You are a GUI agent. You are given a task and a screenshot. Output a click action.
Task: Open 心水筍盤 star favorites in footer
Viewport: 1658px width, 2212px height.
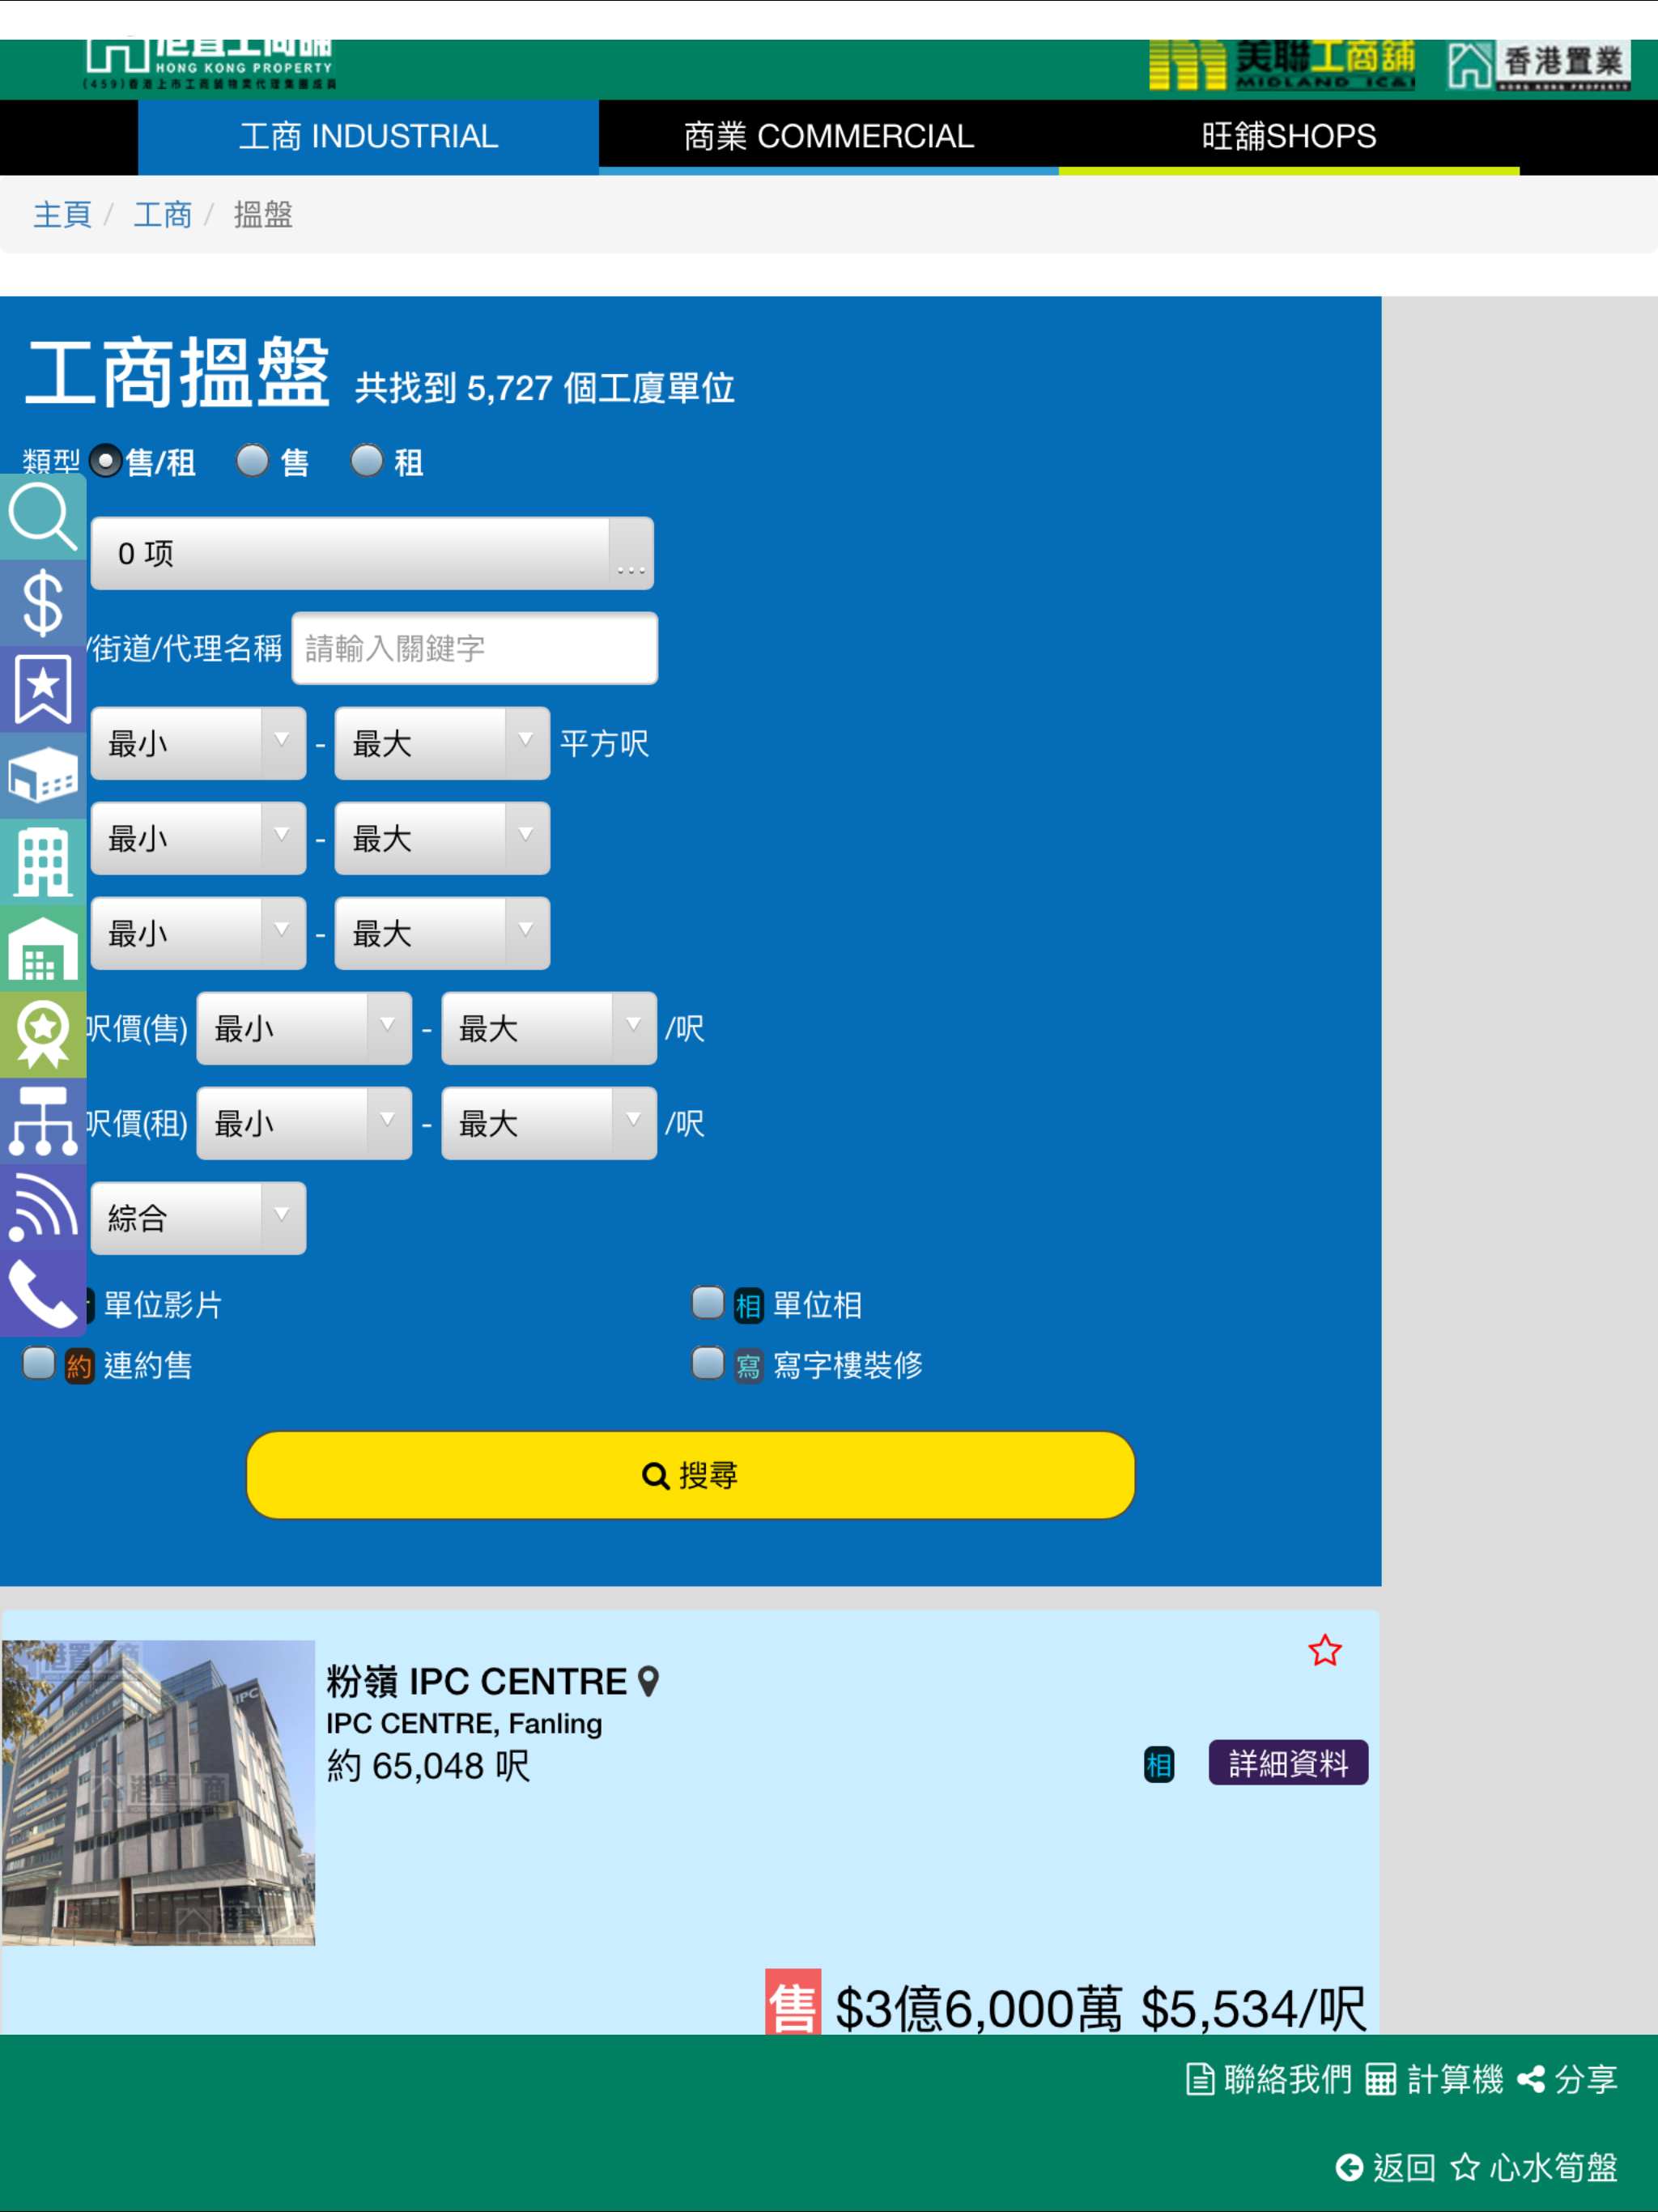(1534, 2167)
